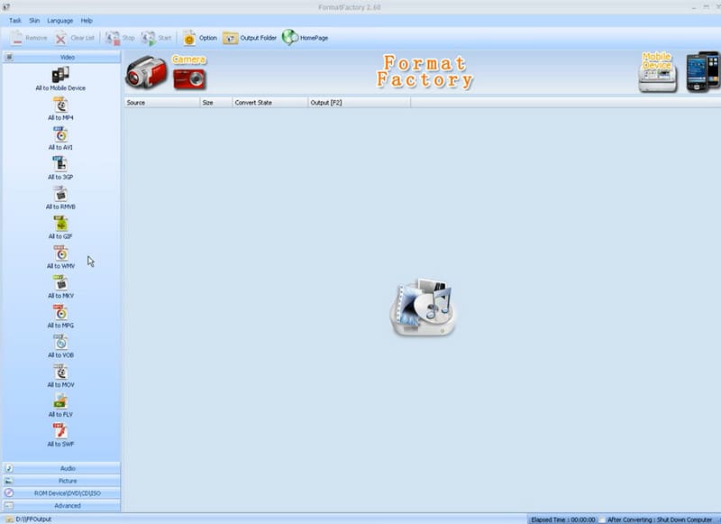Viewport: 721px width, 524px height.
Task: Open the Skin menu
Action: pos(34,20)
